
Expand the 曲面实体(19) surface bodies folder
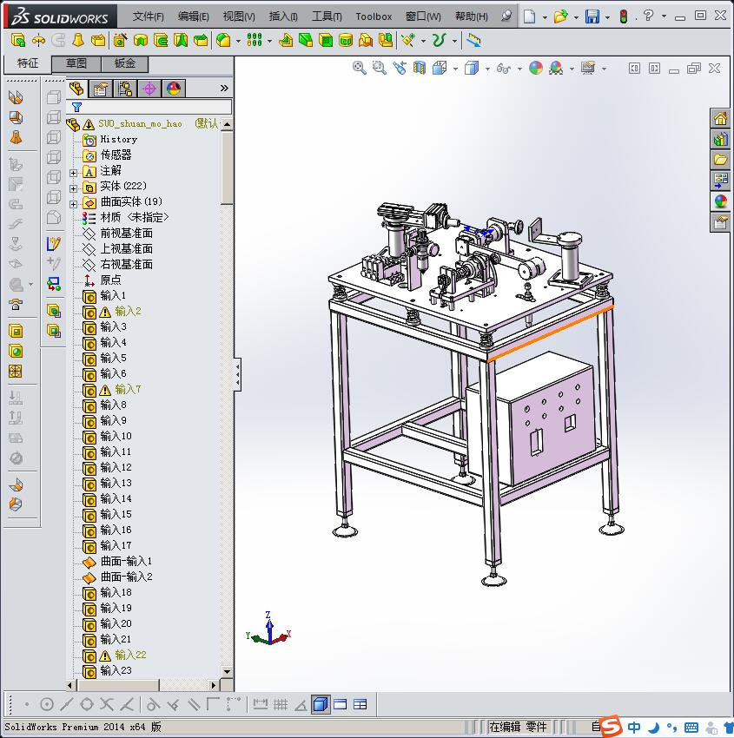(x=74, y=204)
